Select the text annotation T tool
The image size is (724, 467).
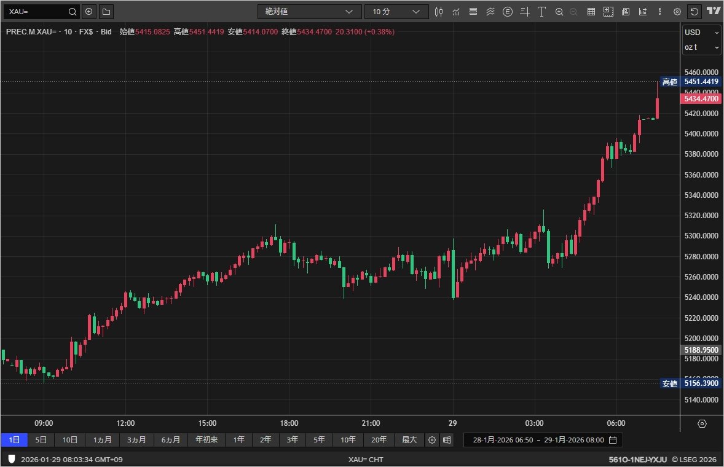tap(541, 12)
